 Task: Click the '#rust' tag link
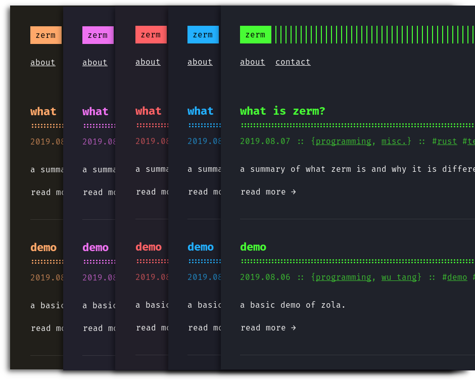point(445,141)
